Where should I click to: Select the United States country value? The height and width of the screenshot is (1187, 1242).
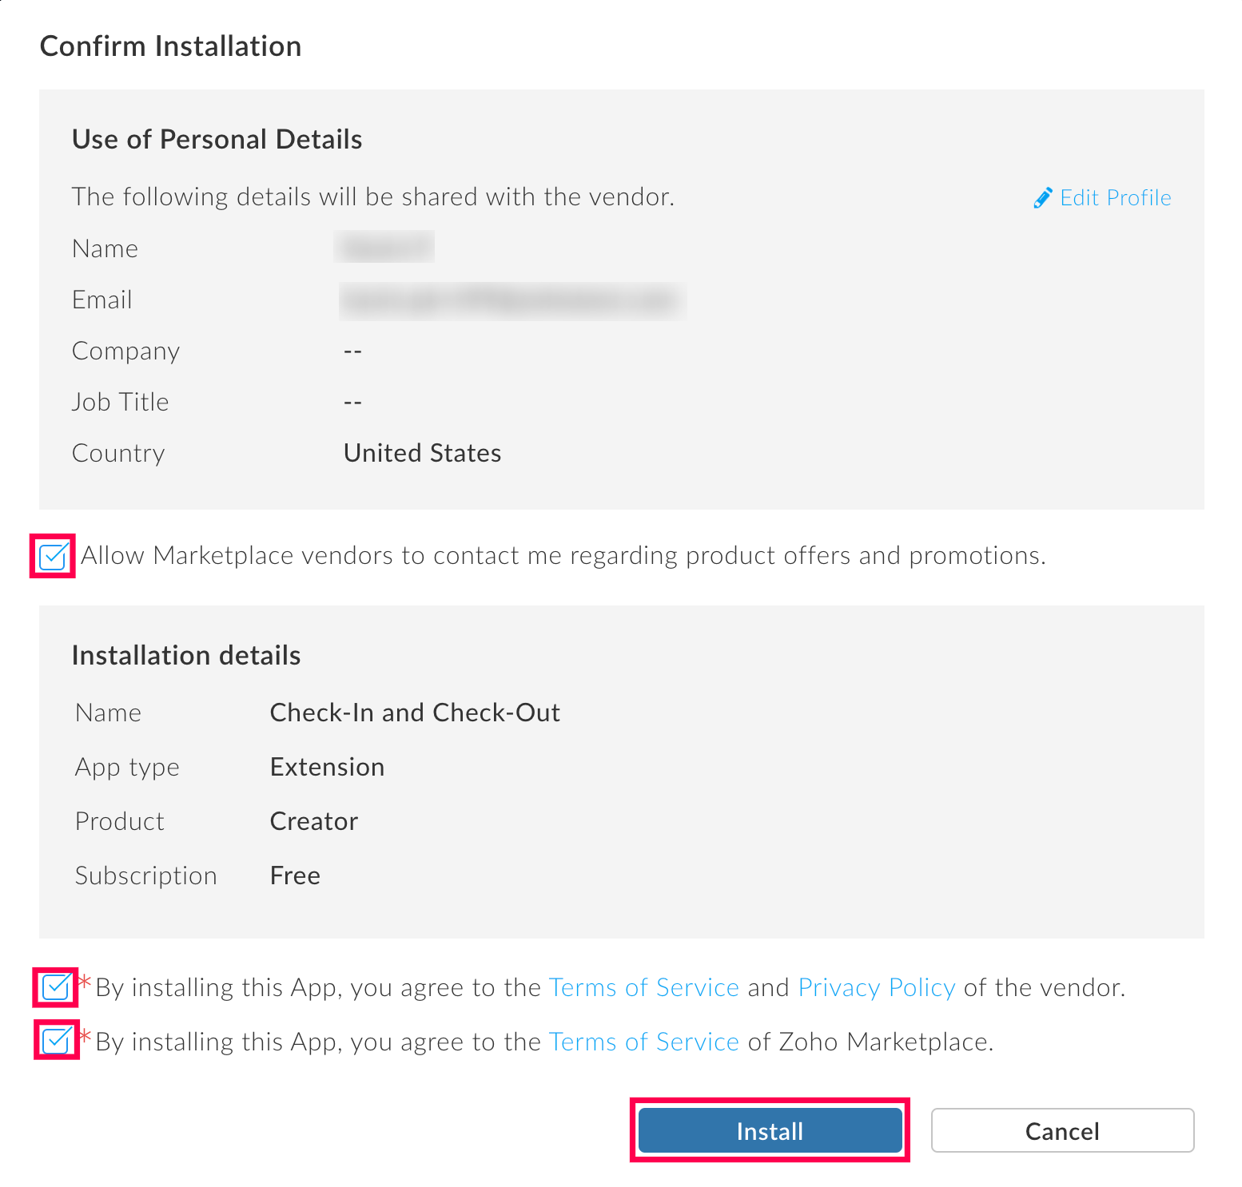pos(422,453)
